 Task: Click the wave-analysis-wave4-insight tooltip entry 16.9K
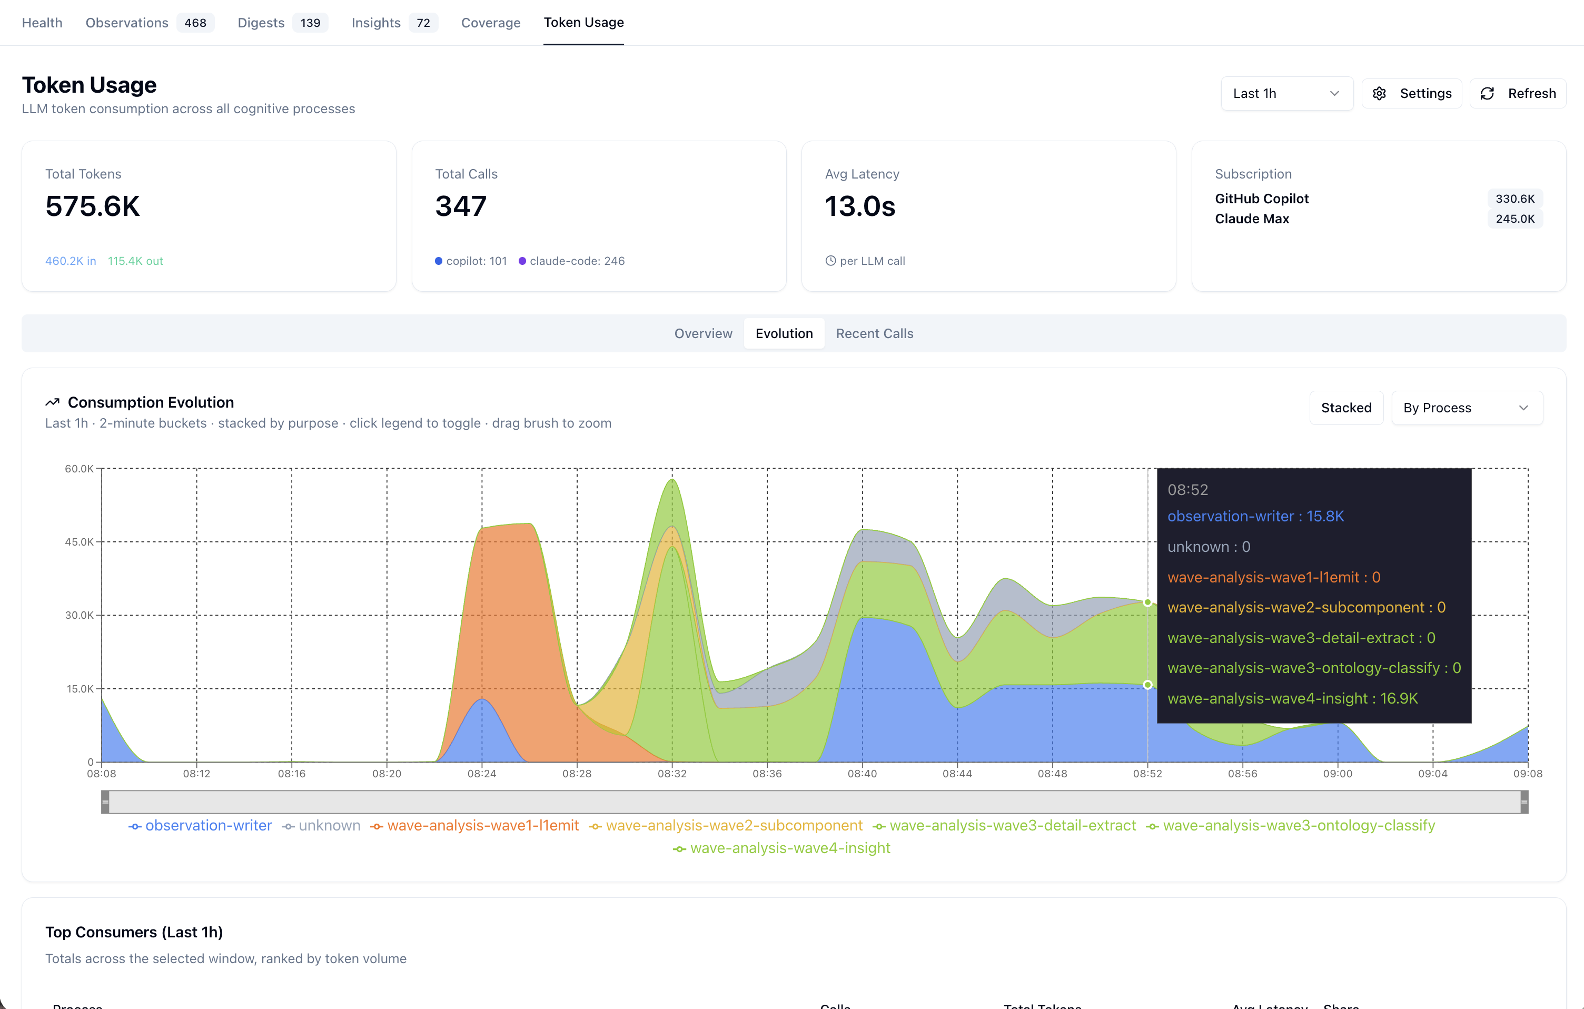pos(1293,698)
